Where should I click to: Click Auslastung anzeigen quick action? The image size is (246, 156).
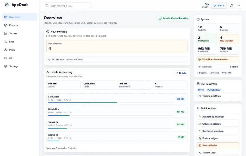(x=218, y=117)
